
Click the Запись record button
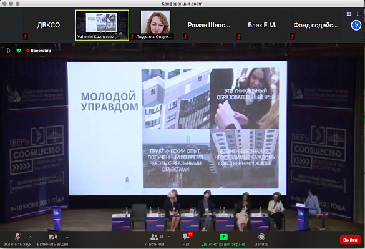(261, 240)
